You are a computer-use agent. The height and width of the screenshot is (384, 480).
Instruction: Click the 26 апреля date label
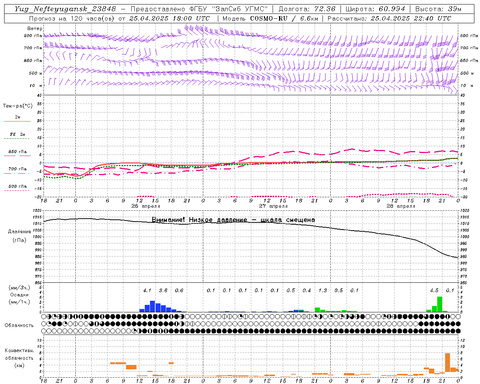coord(145,206)
